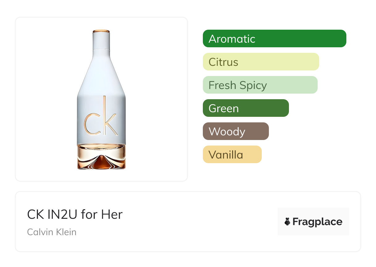Open the CK IN2U for Her title
Image resolution: width=376 pixels, height=267 pixels.
tap(75, 214)
